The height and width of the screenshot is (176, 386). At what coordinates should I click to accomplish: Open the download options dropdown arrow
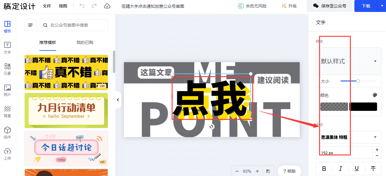point(382,6)
